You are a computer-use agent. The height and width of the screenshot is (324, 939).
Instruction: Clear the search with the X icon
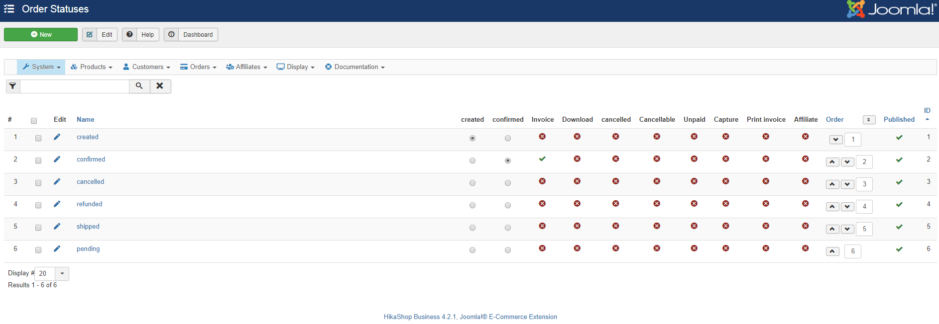pyautogui.click(x=160, y=86)
